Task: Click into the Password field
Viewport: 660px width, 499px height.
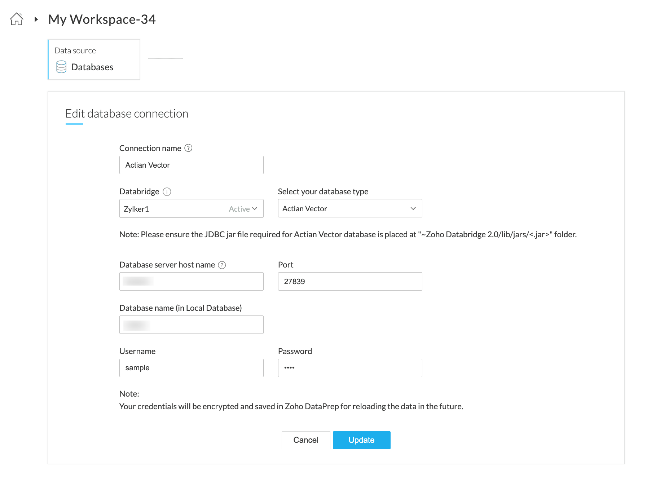Action: click(350, 368)
